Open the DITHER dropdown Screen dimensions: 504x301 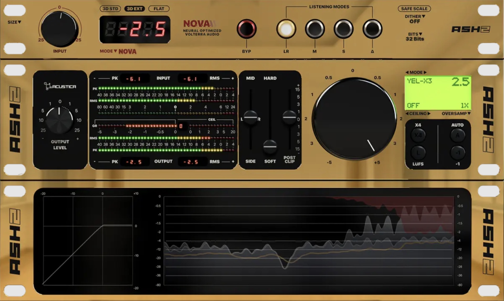[x=415, y=17]
